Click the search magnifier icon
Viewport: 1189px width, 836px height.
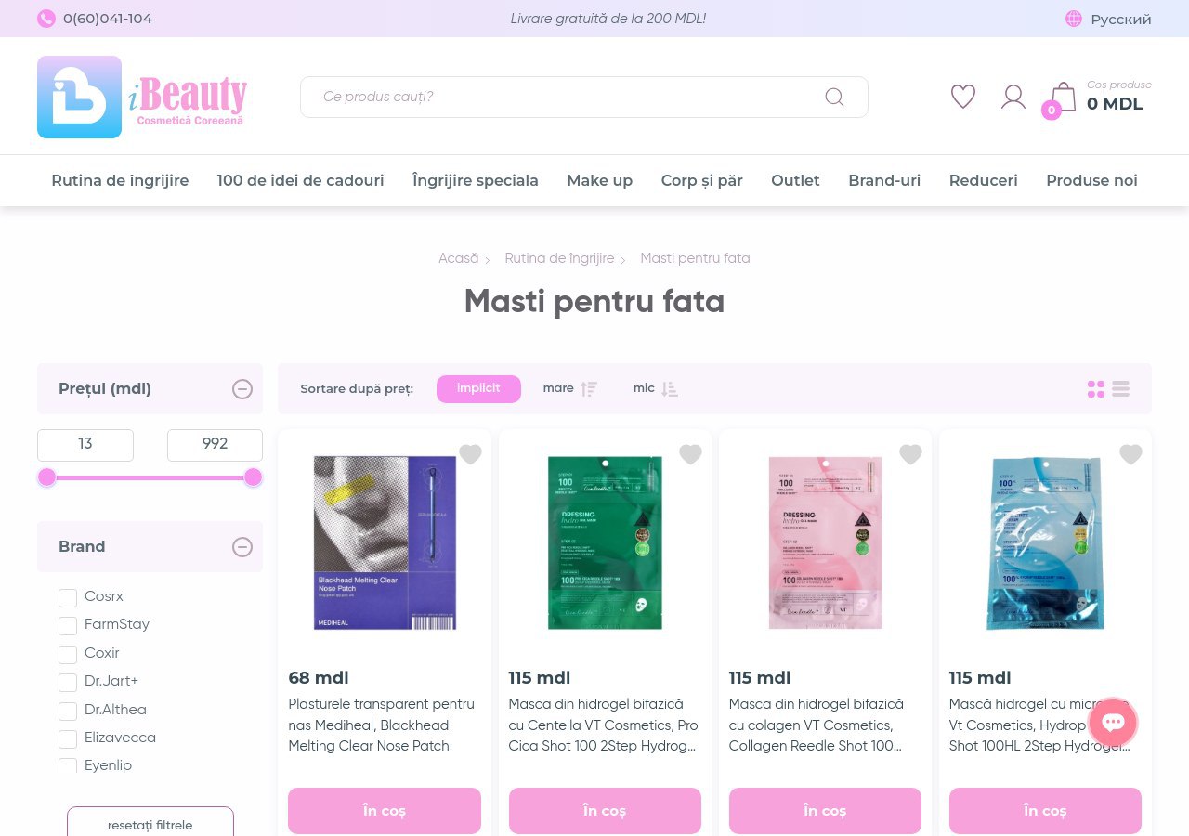[x=834, y=97]
